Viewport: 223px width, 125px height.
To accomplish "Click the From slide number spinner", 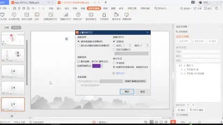I will (x=130, y=45).
